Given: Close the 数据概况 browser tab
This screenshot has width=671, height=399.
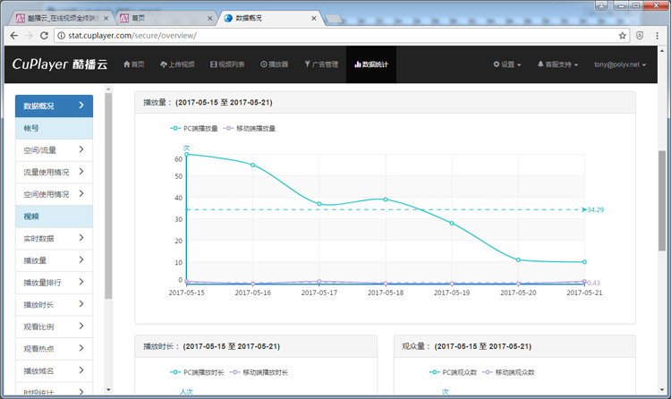Looking at the screenshot, I should point(313,17).
